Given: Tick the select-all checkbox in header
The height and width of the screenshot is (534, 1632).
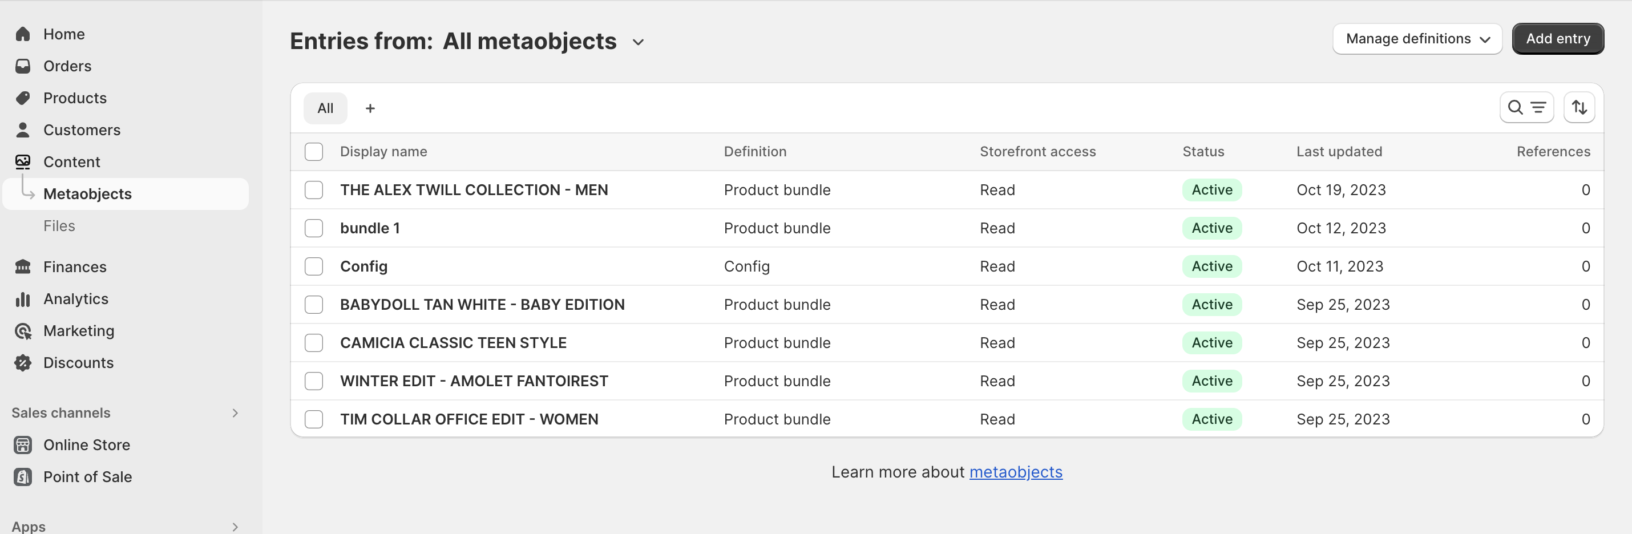Looking at the screenshot, I should 314,151.
